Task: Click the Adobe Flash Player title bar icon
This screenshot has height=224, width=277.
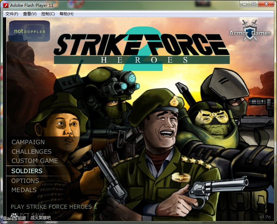Action: pos(5,5)
